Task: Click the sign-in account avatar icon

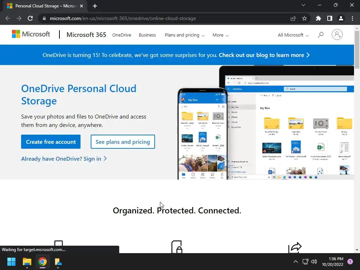Action: pyautogui.click(x=337, y=35)
